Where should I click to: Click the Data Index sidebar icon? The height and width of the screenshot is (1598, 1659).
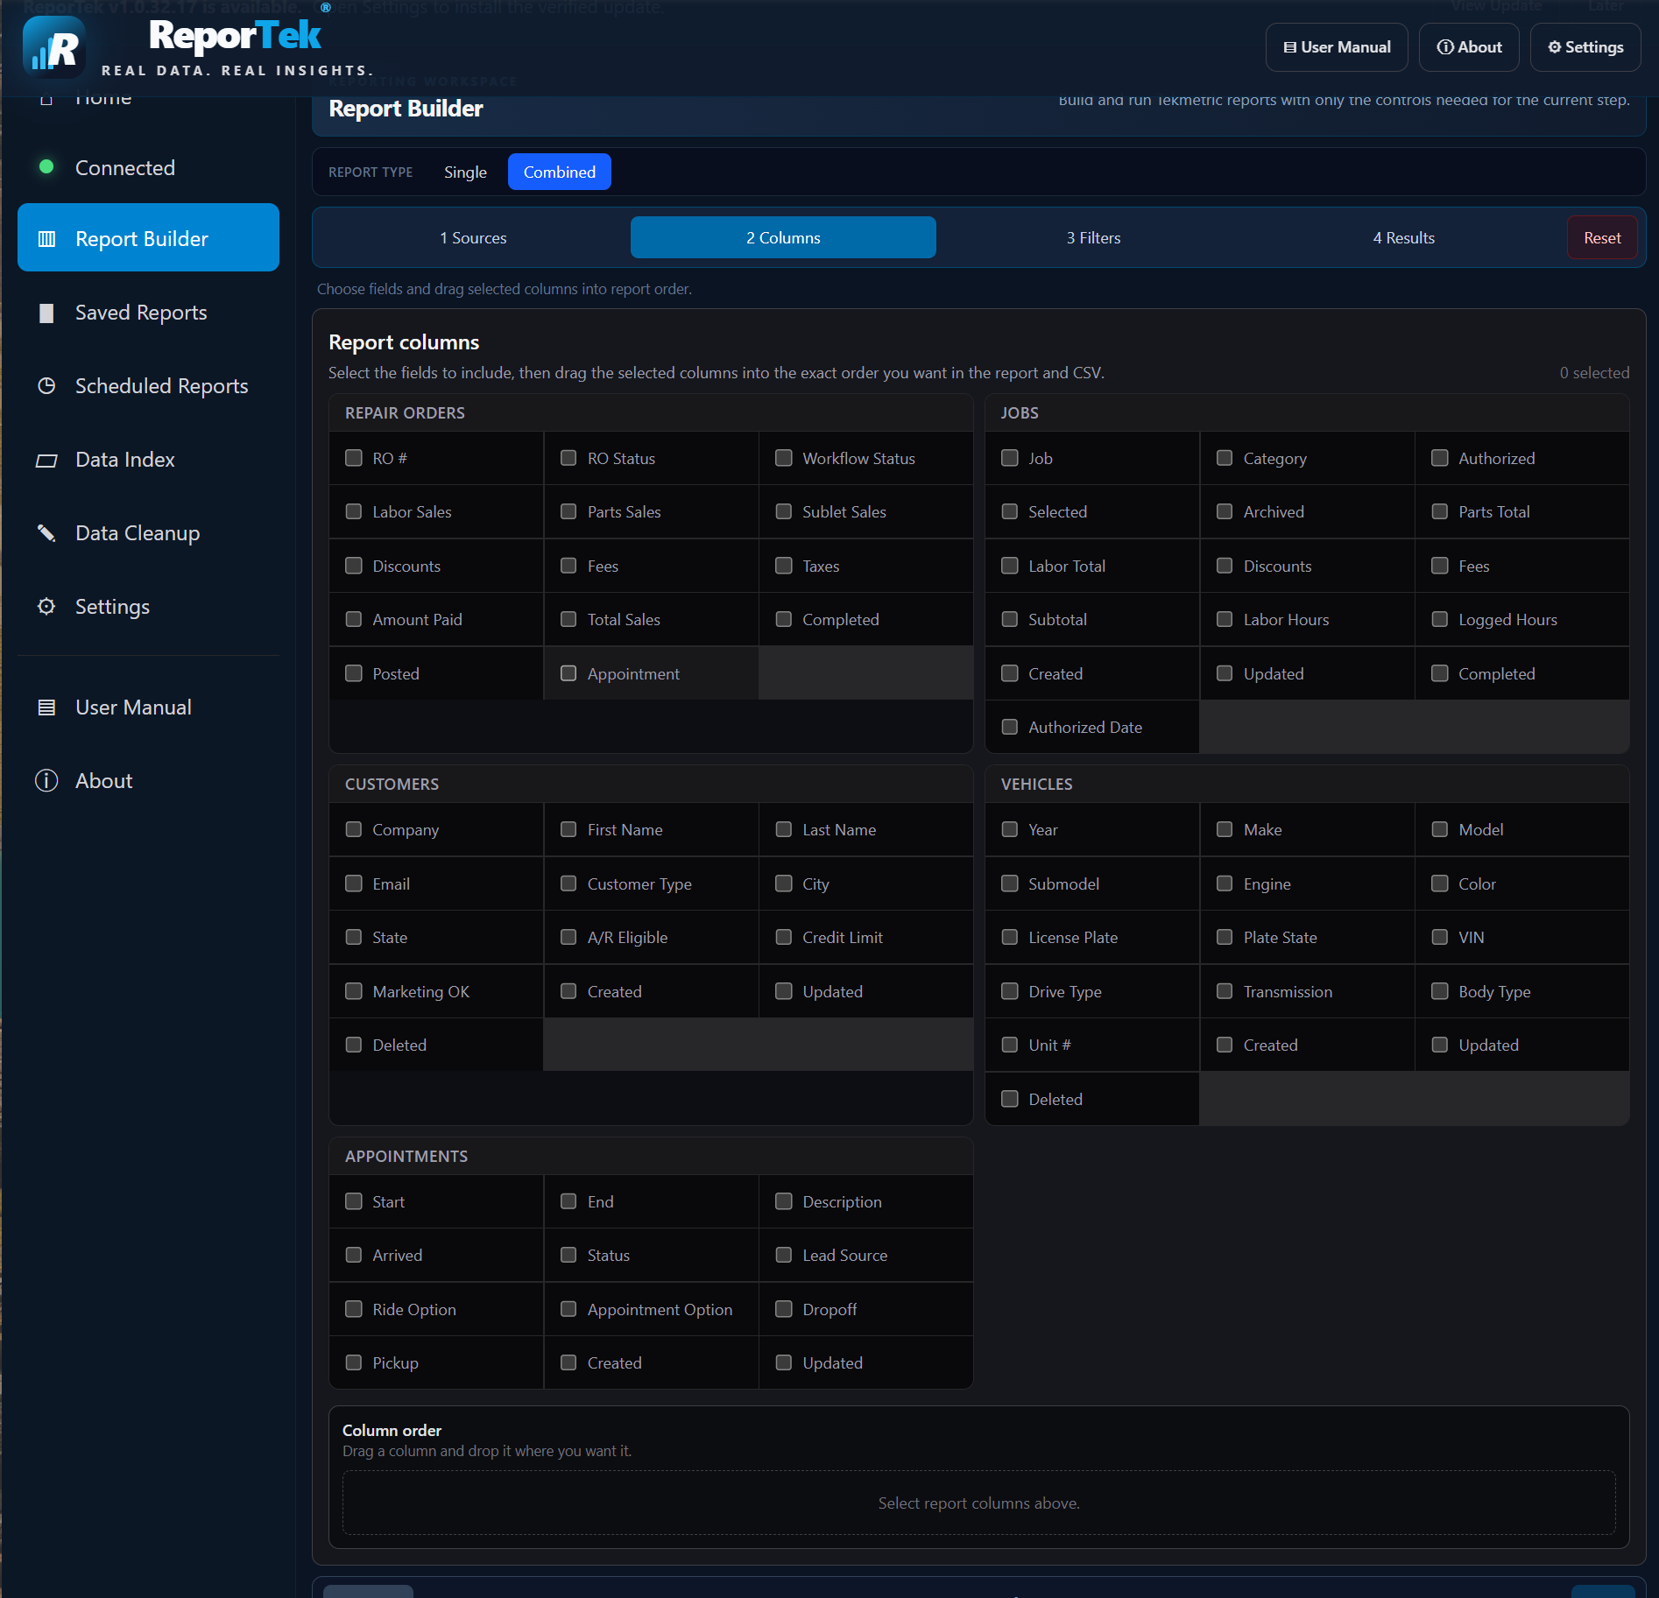point(46,460)
